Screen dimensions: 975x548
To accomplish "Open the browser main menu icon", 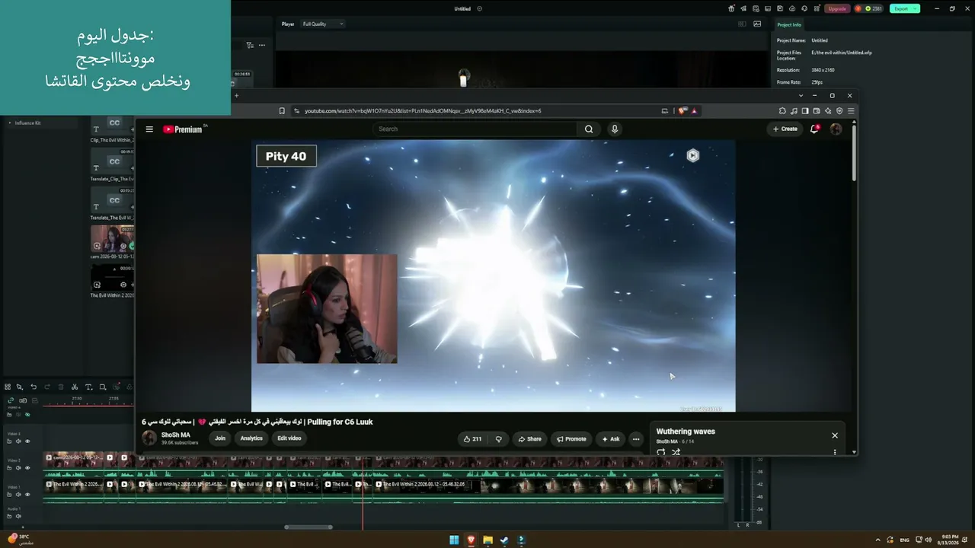I will point(851,111).
